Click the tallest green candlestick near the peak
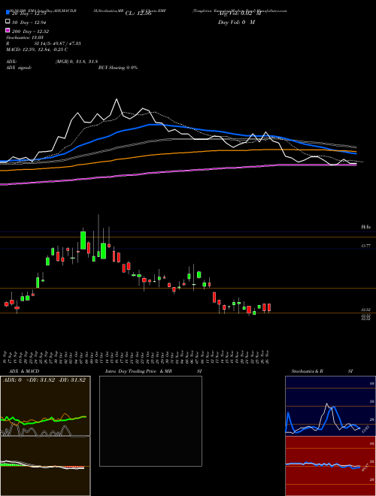 [x=83, y=240]
